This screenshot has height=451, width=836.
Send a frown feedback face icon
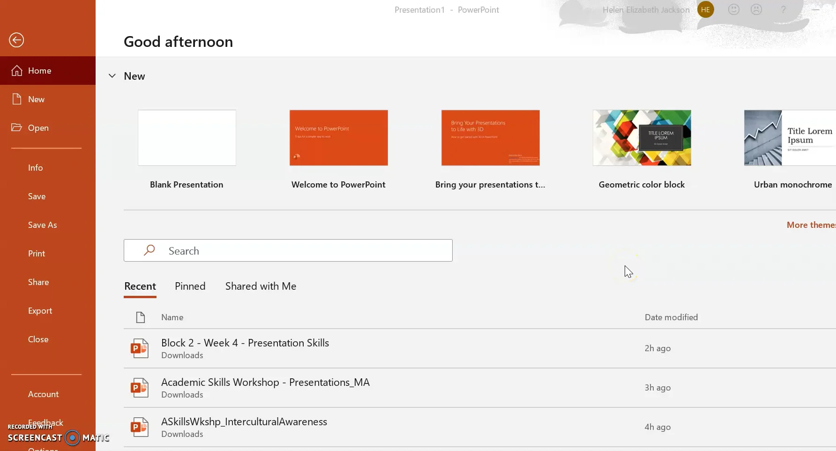tap(756, 9)
